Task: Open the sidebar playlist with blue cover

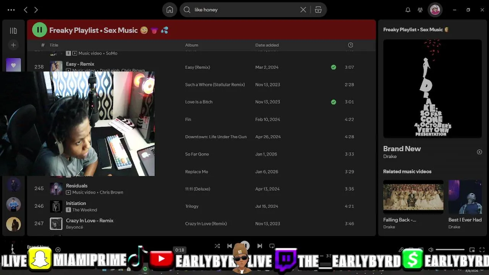Action: click(x=13, y=204)
